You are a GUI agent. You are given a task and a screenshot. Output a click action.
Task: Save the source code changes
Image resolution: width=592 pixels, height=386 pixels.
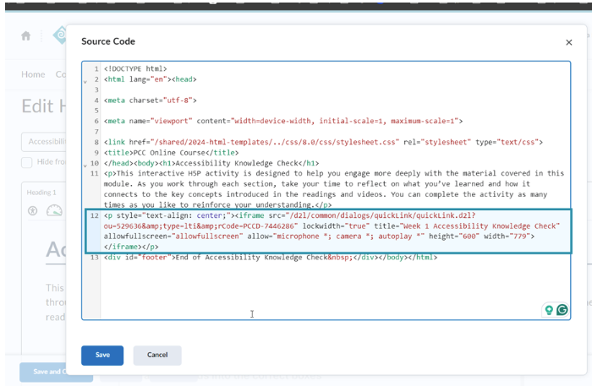click(x=102, y=355)
